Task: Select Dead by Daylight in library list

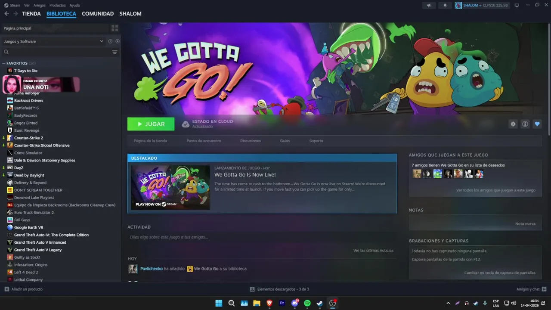Action: pyautogui.click(x=29, y=175)
